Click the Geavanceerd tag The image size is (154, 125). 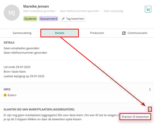pos(49,19)
